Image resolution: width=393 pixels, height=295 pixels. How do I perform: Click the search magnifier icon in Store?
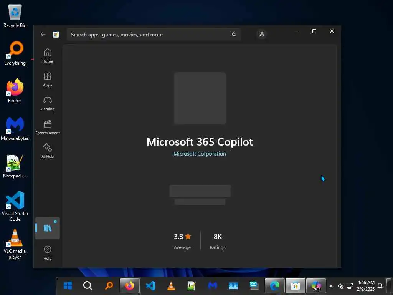click(234, 35)
